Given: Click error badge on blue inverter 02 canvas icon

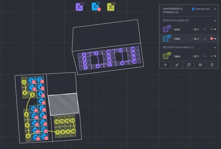Looking at the screenshot, I should coord(99,9).
